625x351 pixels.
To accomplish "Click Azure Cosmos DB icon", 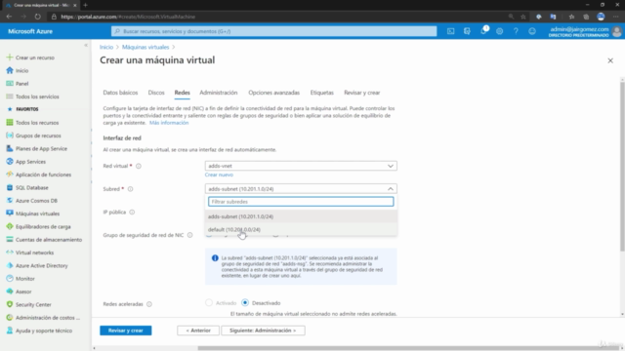I will point(10,201).
